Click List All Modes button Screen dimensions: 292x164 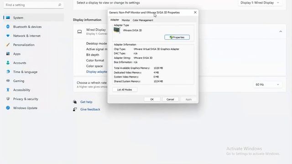pos(125,90)
